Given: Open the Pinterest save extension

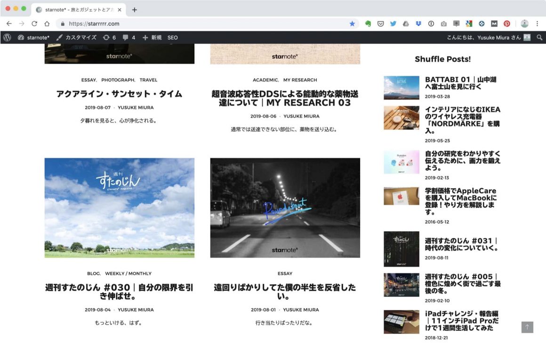Looking at the screenshot, I should tap(507, 24).
